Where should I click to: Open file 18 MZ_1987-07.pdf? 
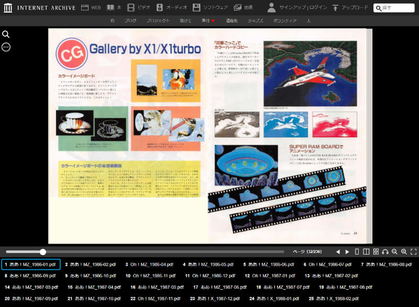coord(283,287)
